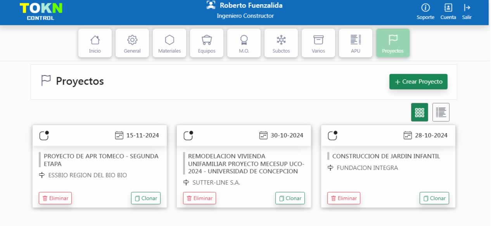Screen dimensions: 491x226
Task: Clone the APR TOMECO project
Action: point(146,198)
